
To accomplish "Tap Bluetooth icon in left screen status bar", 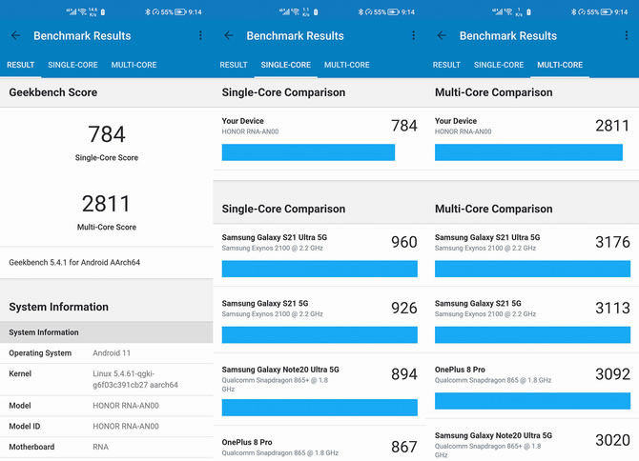I will [147, 12].
